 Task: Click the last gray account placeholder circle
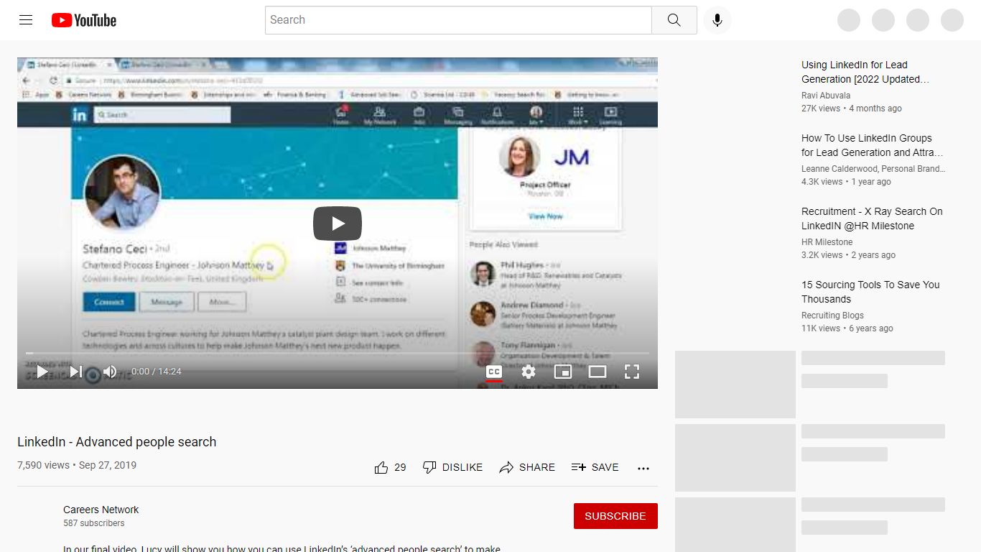[952, 20]
